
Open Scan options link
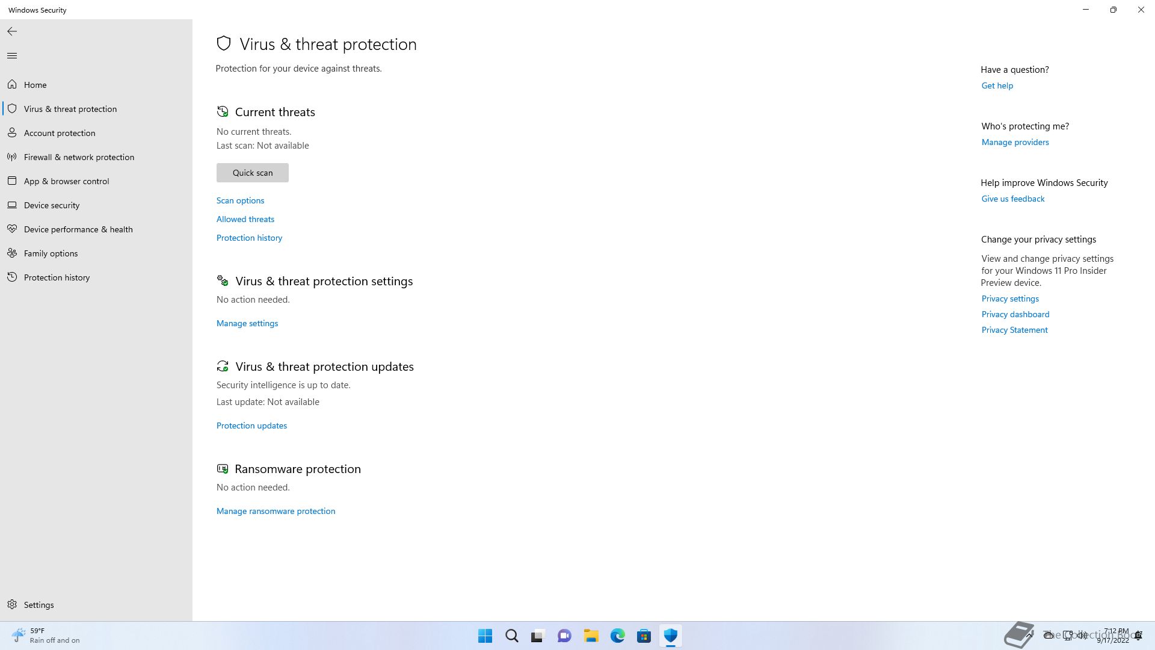pyautogui.click(x=240, y=200)
